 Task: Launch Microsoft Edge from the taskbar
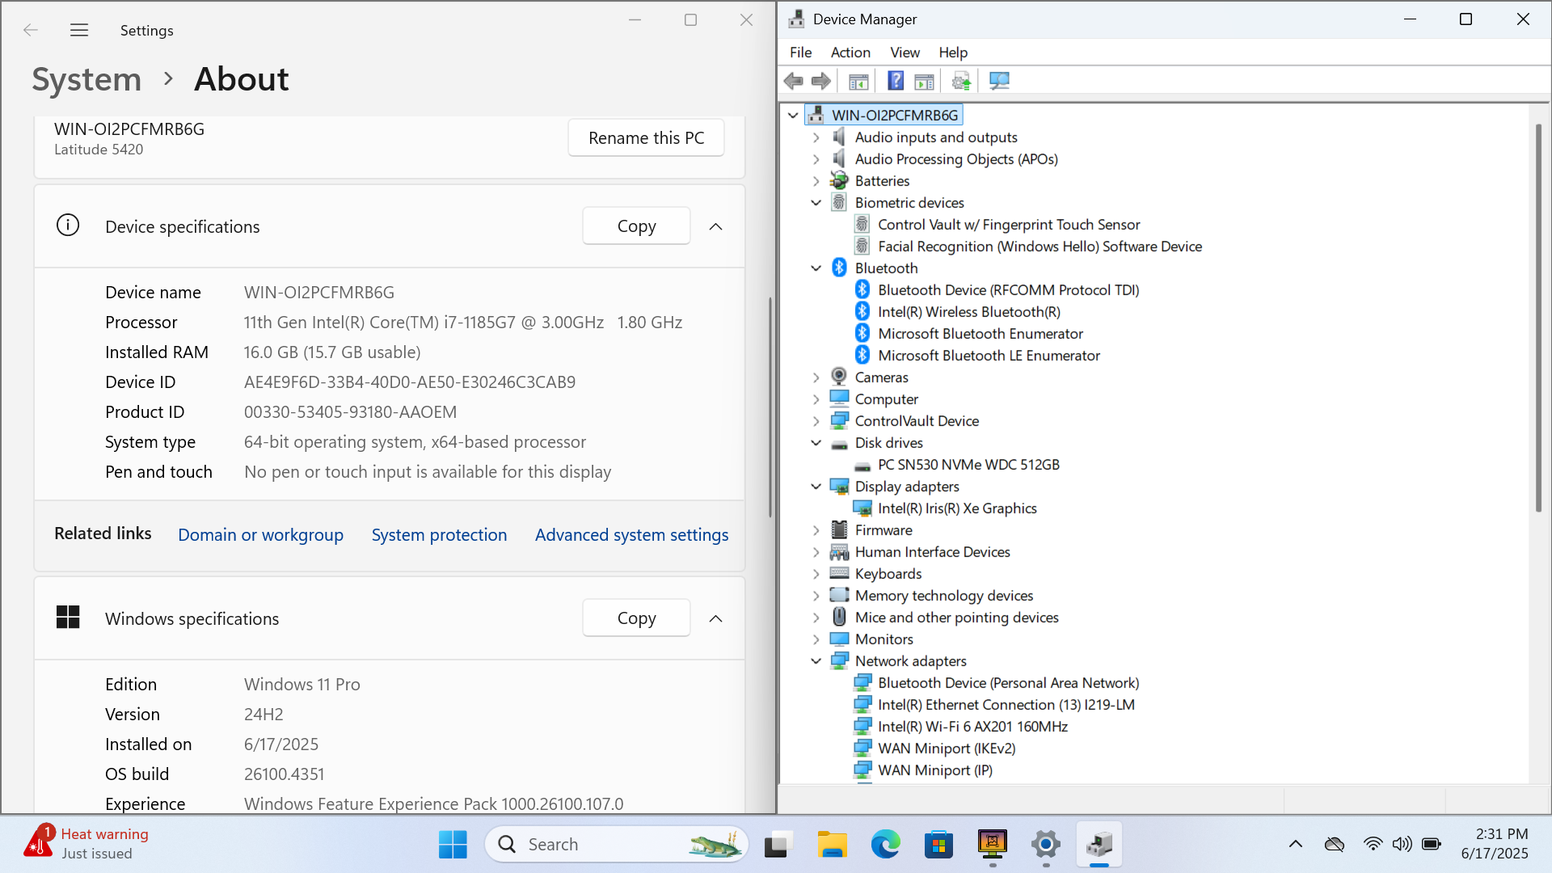(885, 845)
